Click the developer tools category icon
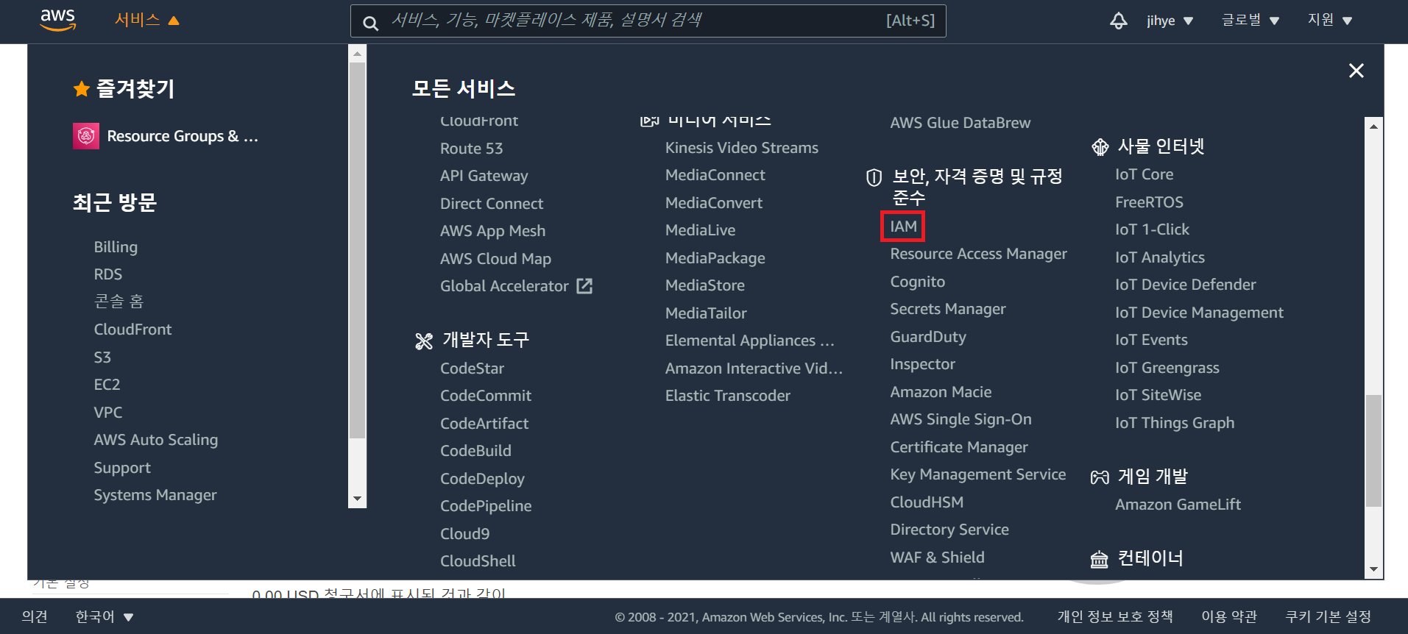The height and width of the screenshot is (634, 1408). point(424,341)
